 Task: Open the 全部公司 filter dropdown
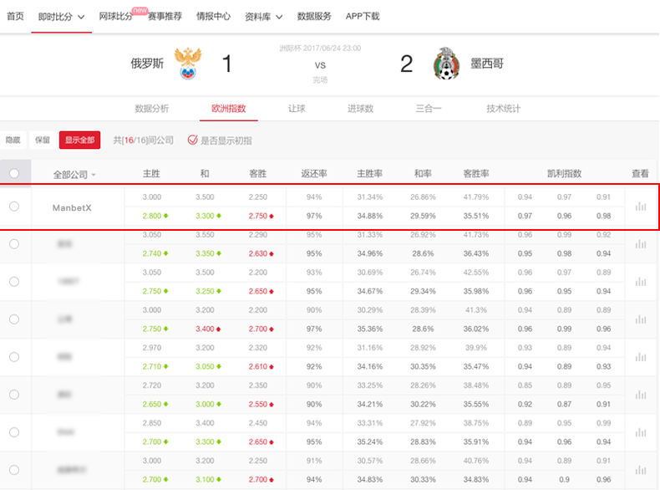tap(74, 175)
